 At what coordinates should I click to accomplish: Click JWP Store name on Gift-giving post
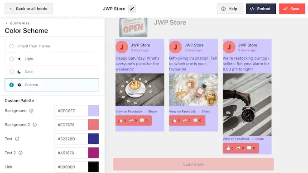(x=194, y=45)
